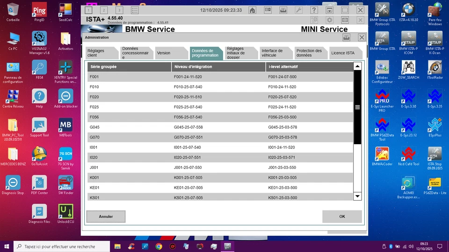Open the IToolRadar desktop icon
Screen dimensions: 449x252
tap(435, 70)
